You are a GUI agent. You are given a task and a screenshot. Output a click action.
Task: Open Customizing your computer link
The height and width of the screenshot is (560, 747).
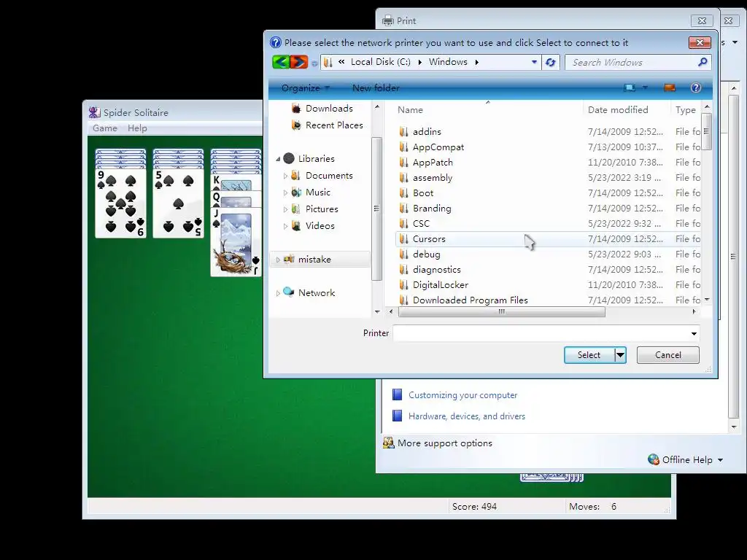(x=462, y=395)
